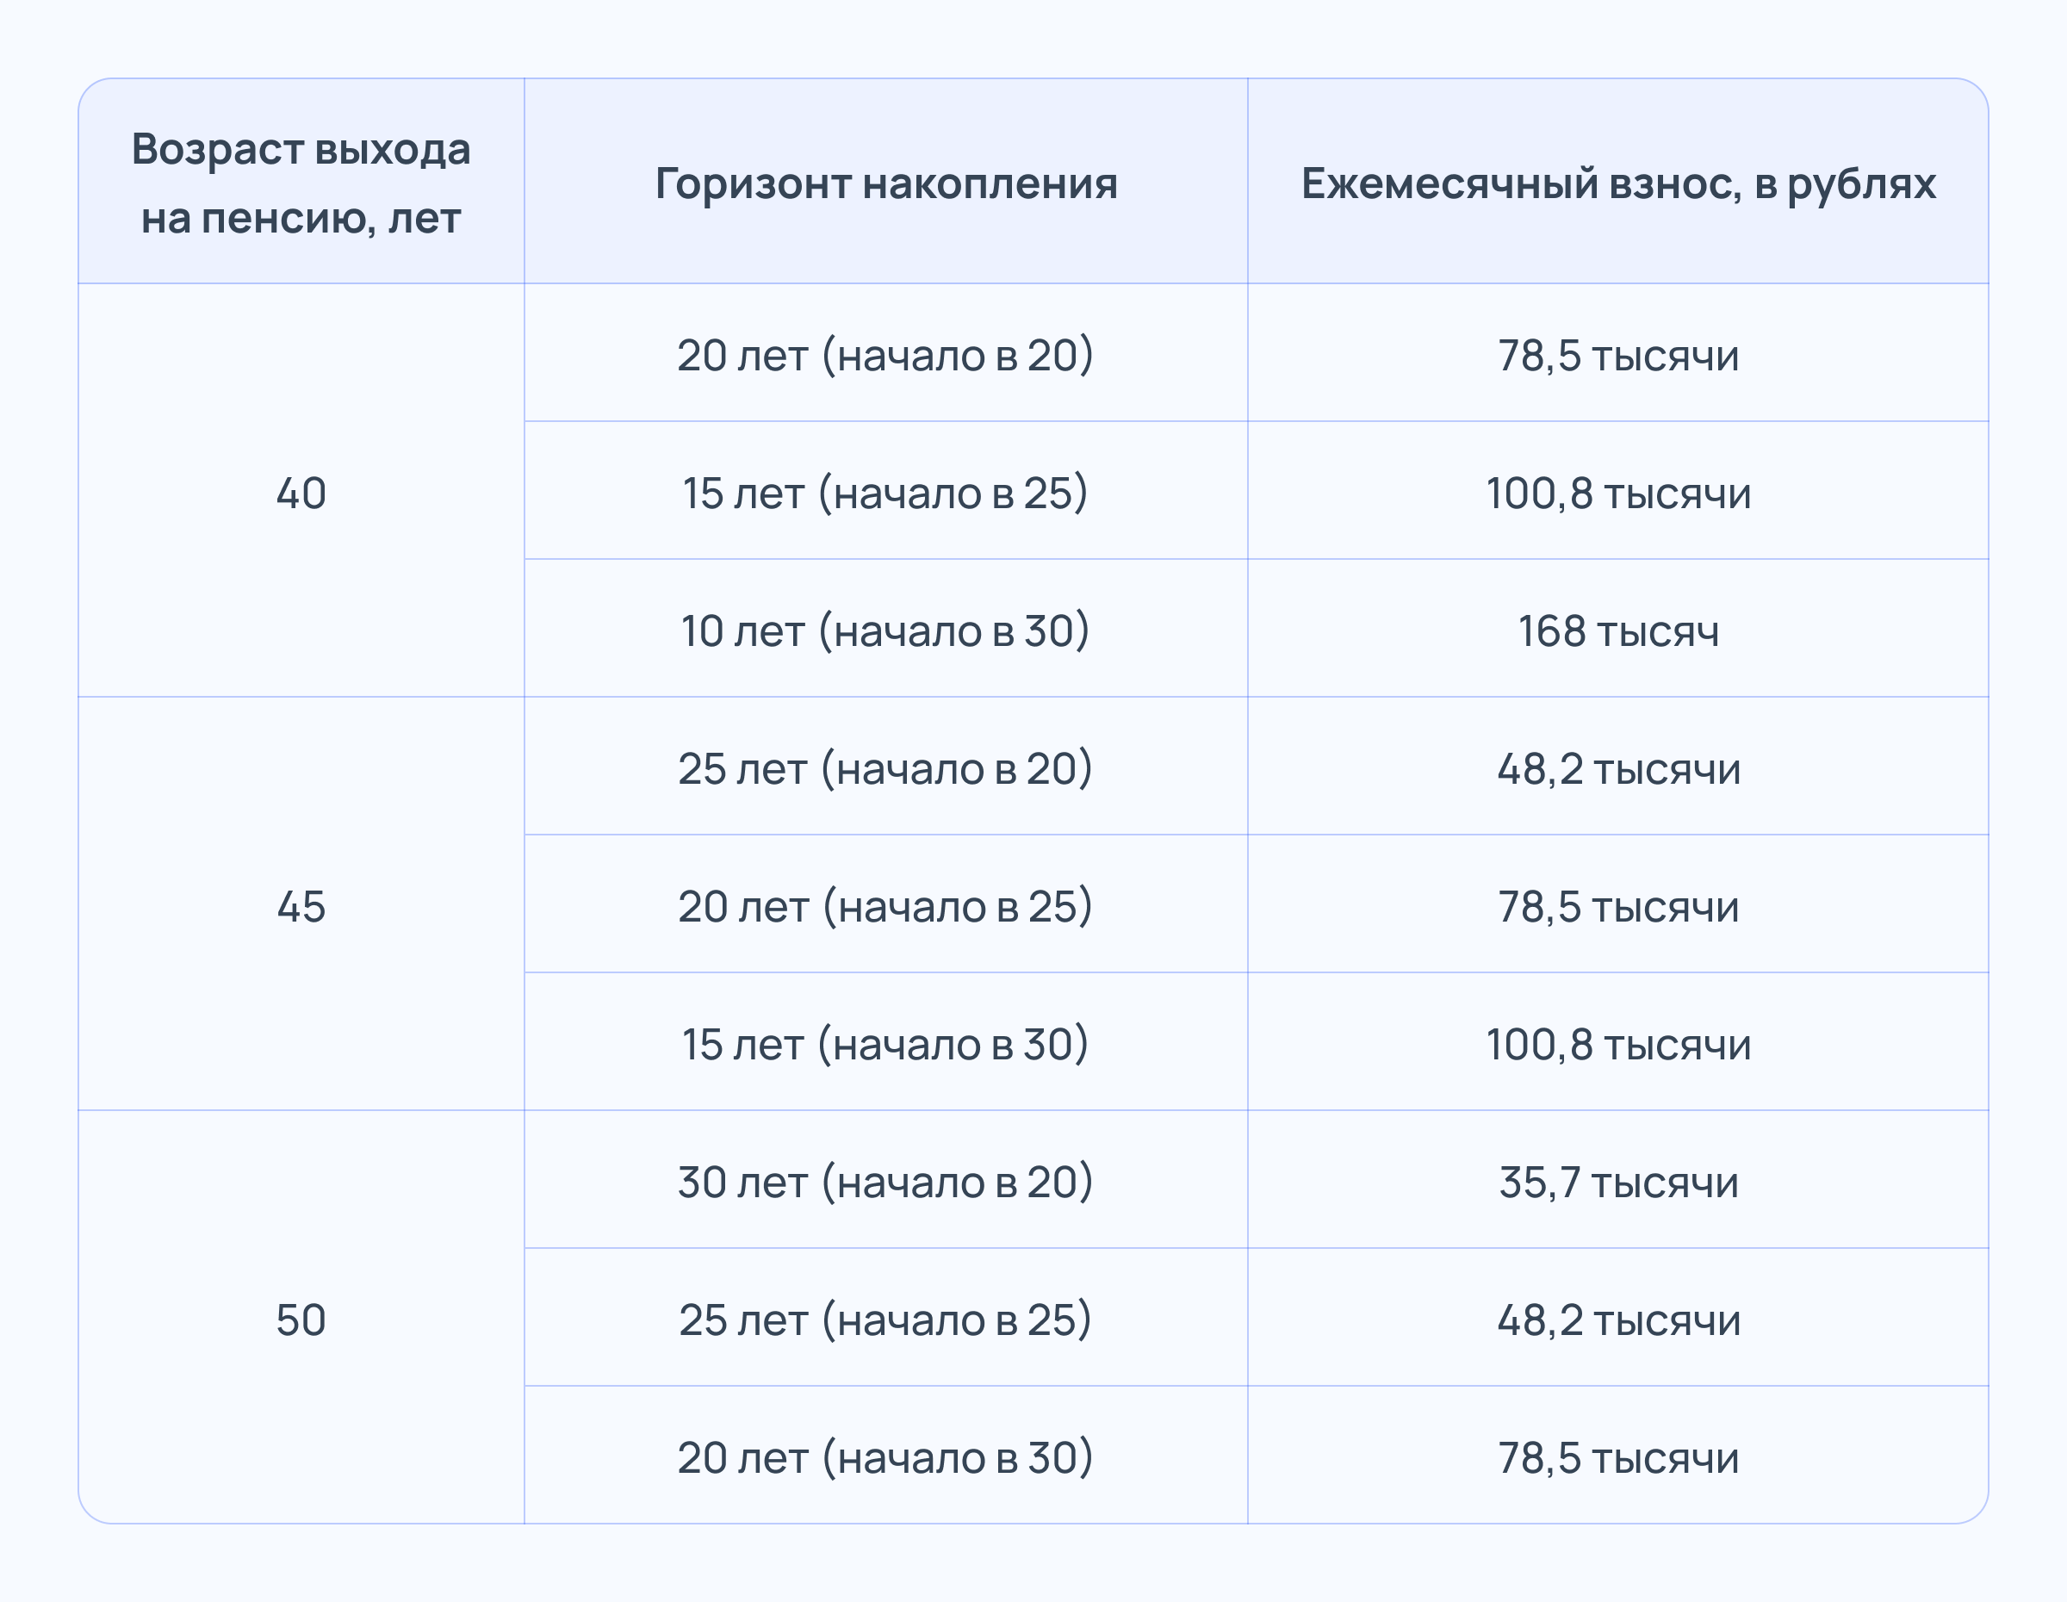Select the '15 лет (начало в 25)' cell

886,493
